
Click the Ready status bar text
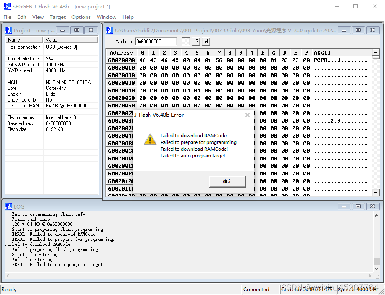[9, 290]
